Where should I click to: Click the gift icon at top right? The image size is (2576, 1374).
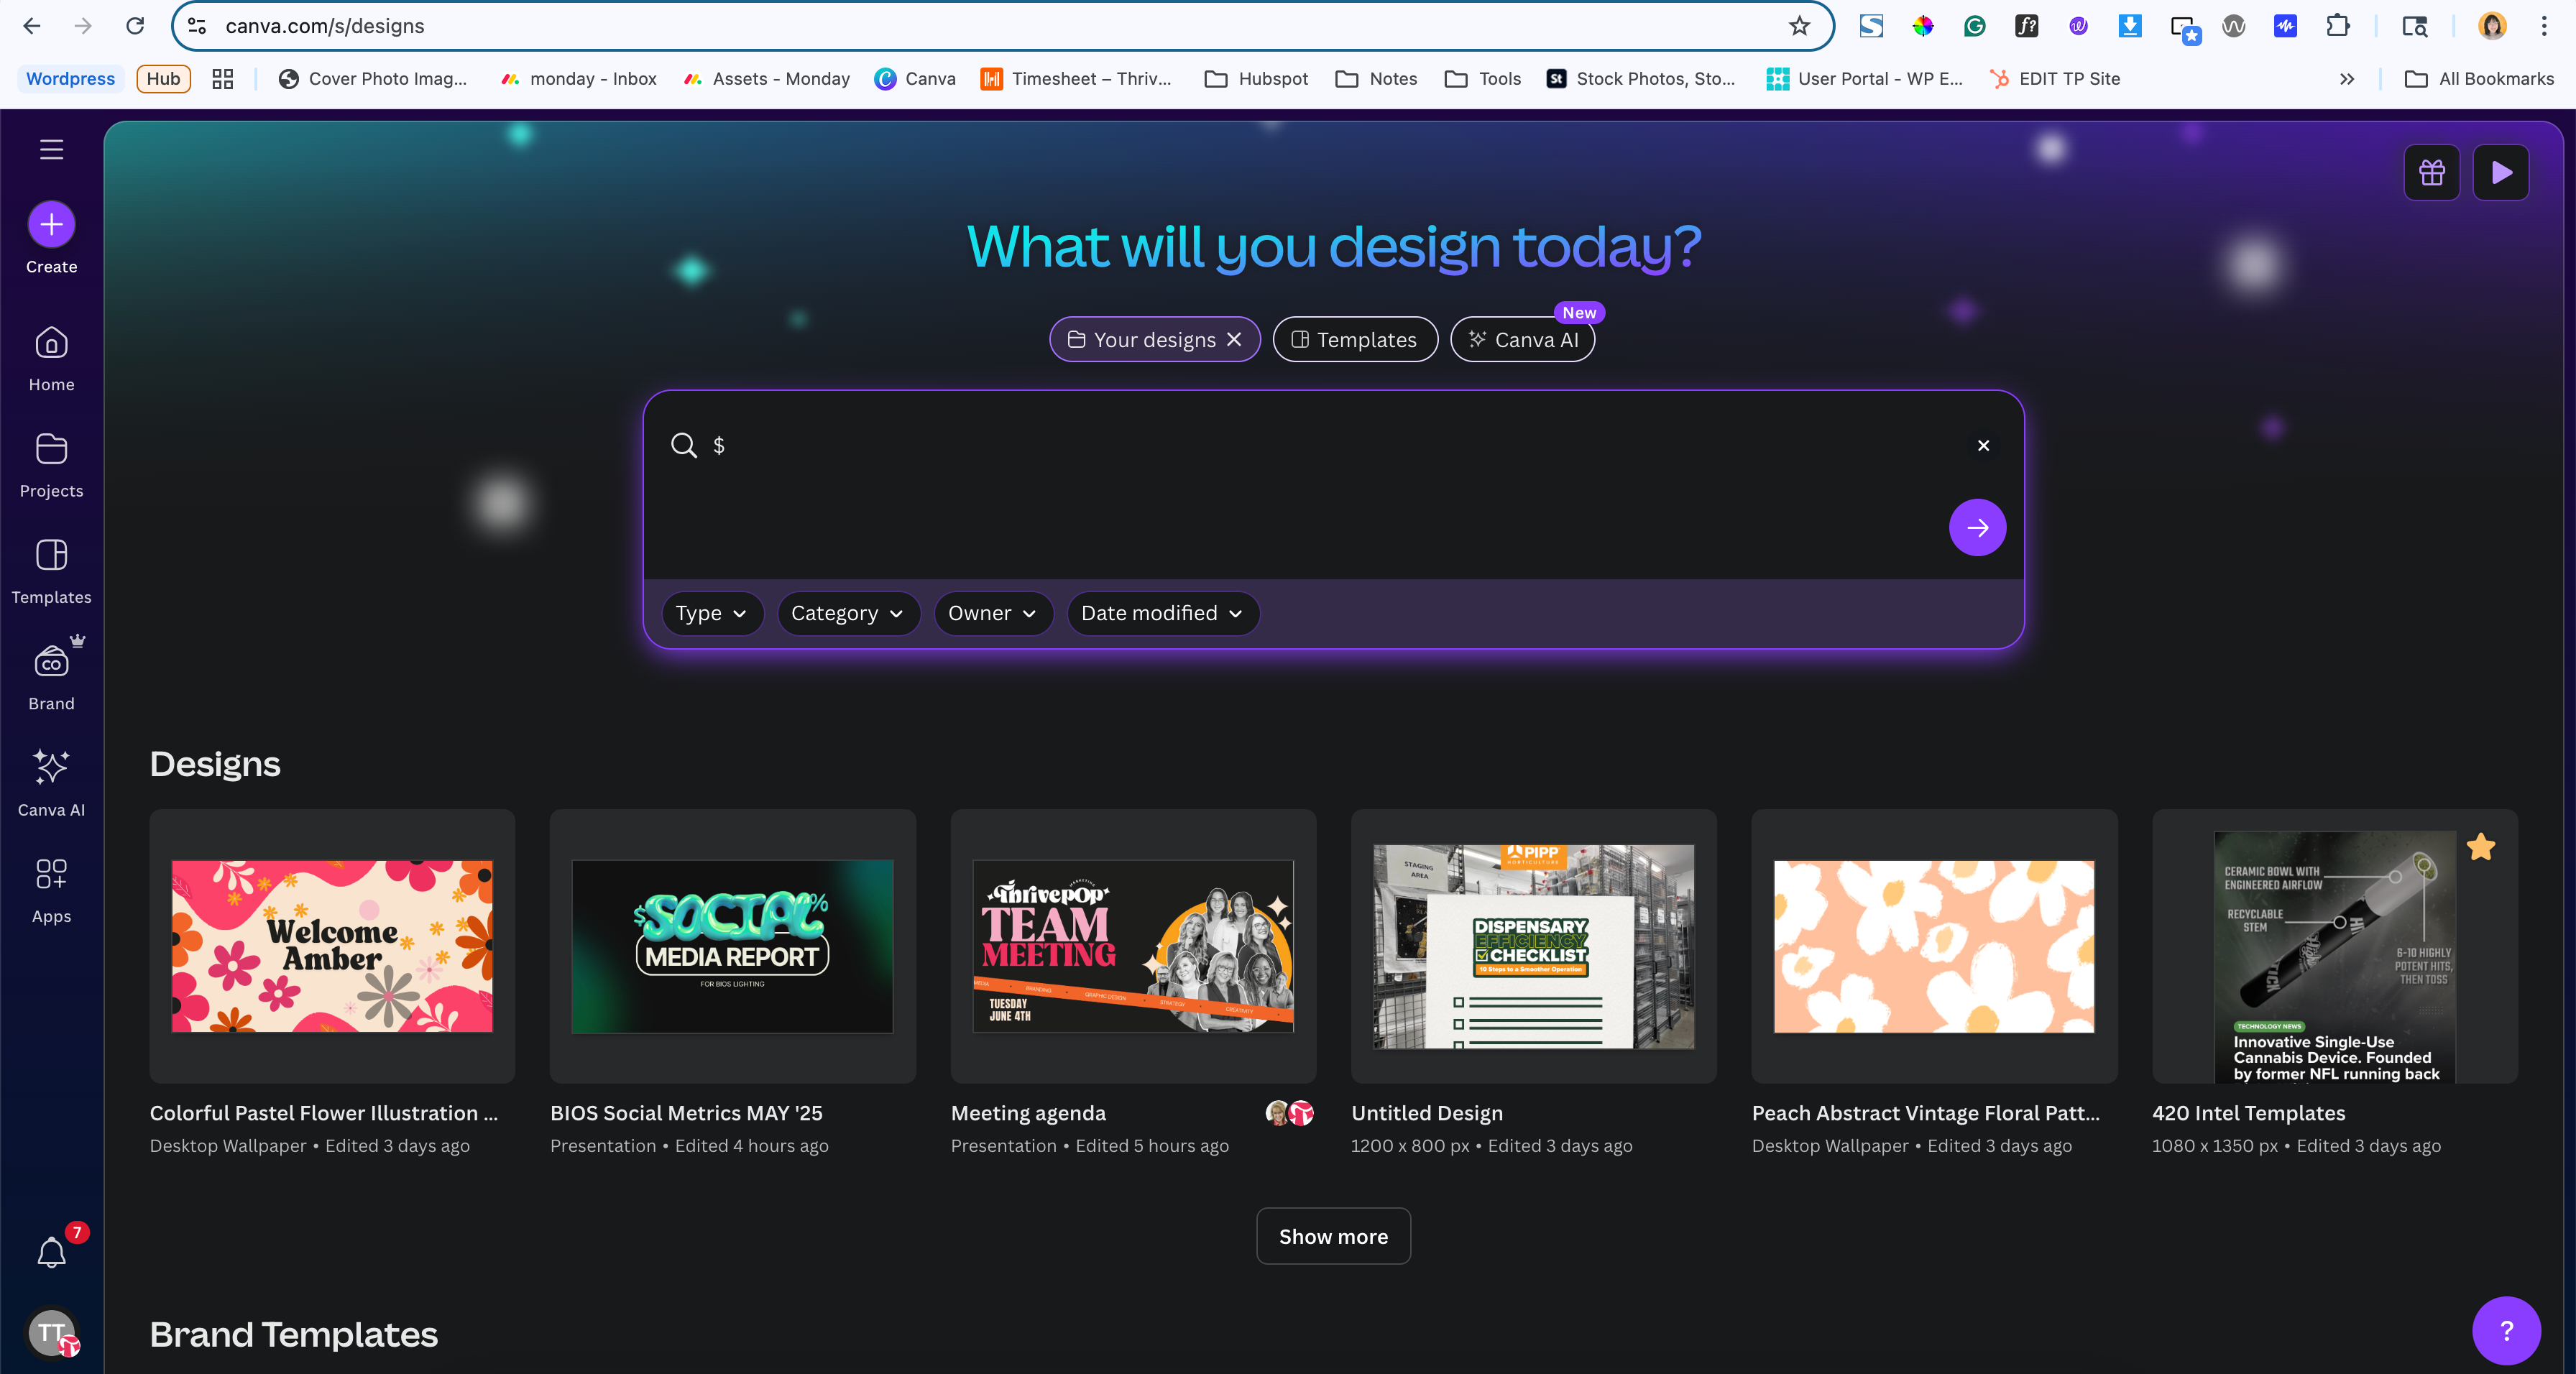[2432, 173]
